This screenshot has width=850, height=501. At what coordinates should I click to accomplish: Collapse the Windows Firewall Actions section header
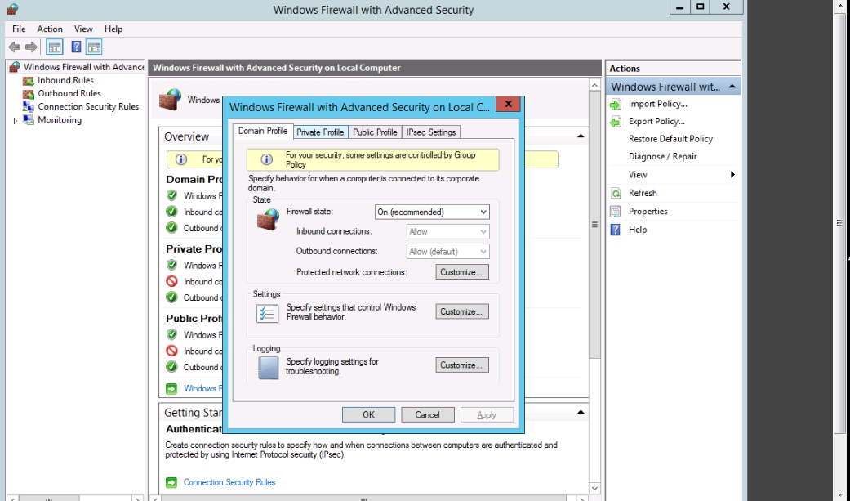tap(732, 87)
